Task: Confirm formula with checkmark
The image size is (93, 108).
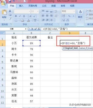Action: (36, 29)
